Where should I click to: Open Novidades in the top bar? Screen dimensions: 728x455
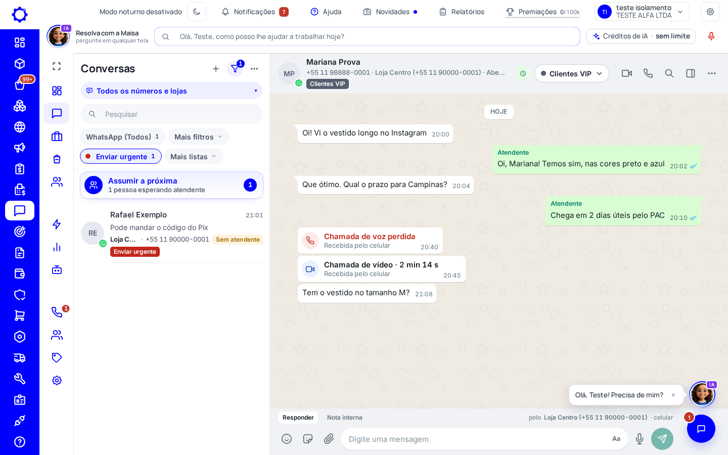tap(390, 12)
